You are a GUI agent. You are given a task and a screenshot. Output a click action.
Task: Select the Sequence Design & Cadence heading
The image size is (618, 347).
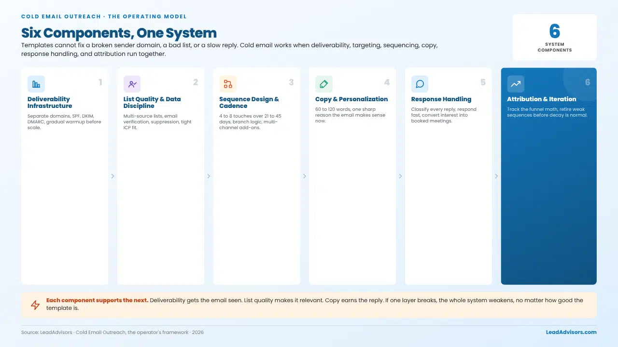(x=249, y=103)
